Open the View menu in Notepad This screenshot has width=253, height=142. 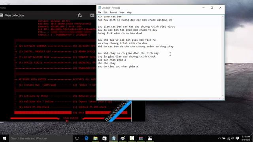(x=122, y=12)
